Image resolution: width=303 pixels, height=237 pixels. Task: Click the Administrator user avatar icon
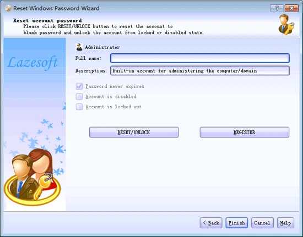click(79, 47)
